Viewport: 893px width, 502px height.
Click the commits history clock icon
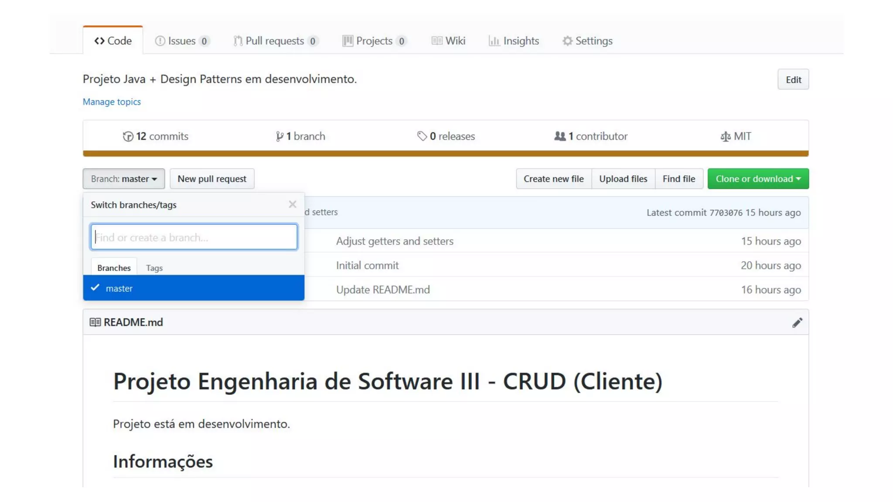[x=128, y=136]
